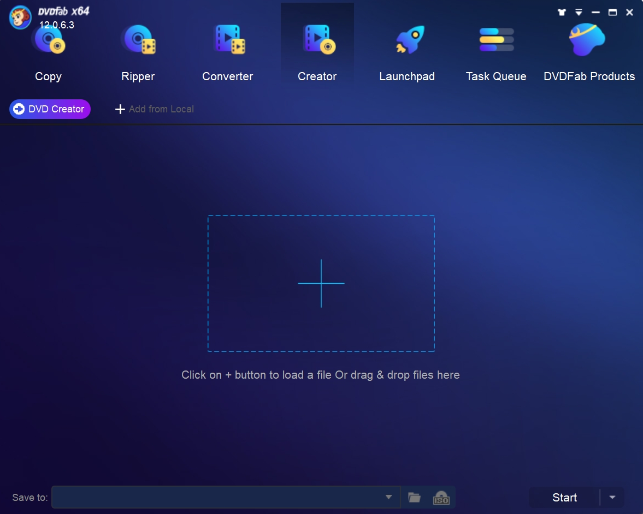Viewport: 643px width, 514px height.
Task: Open the title bar menu dropdown
Action: coord(579,13)
